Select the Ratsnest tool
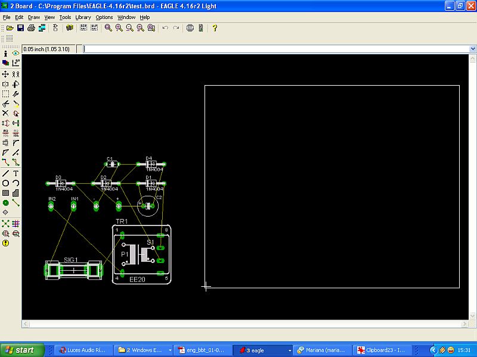477x357 pixels. [x=5, y=224]
